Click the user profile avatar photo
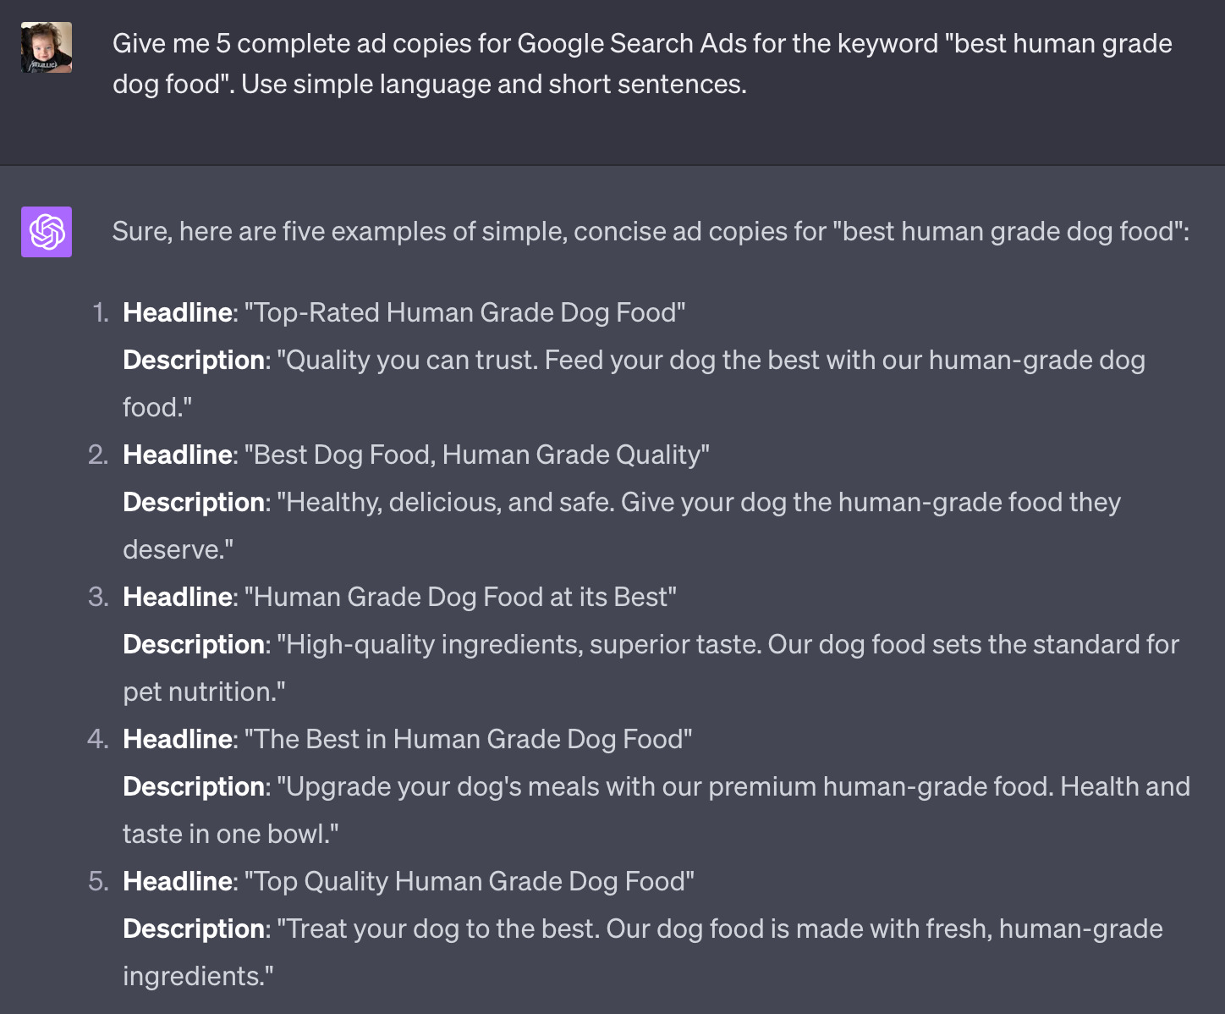 coord(47,47)
